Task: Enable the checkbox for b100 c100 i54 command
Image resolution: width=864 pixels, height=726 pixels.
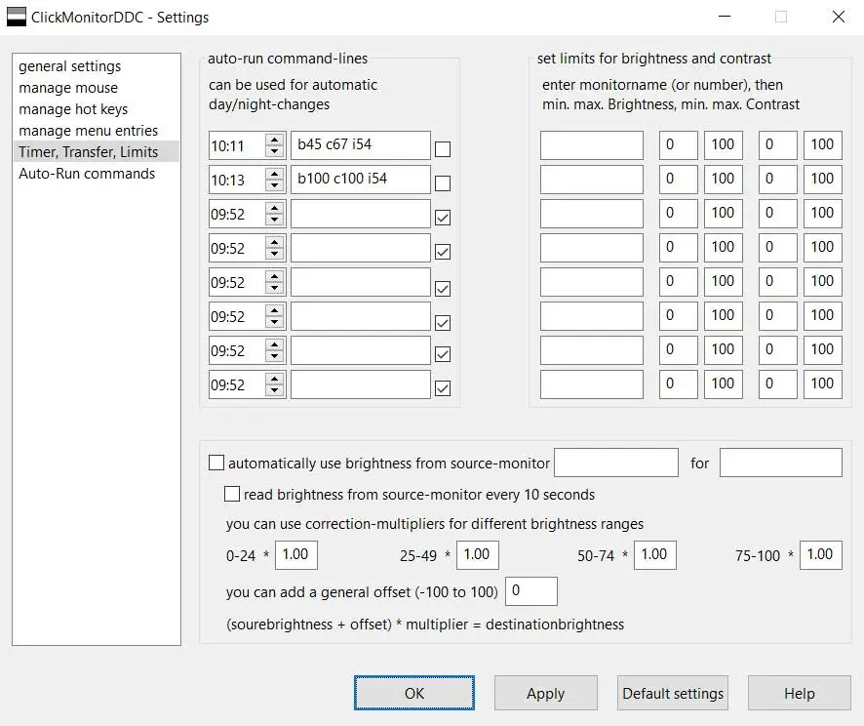Action: (x=443, y=183)
